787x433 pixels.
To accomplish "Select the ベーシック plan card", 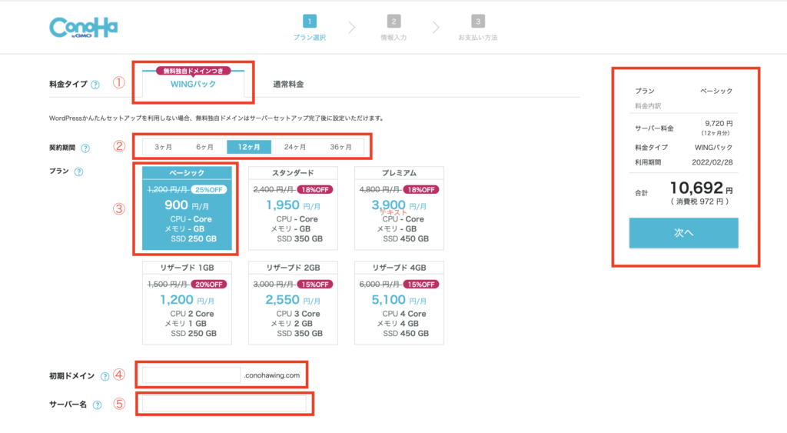I will tap(187, 208).
